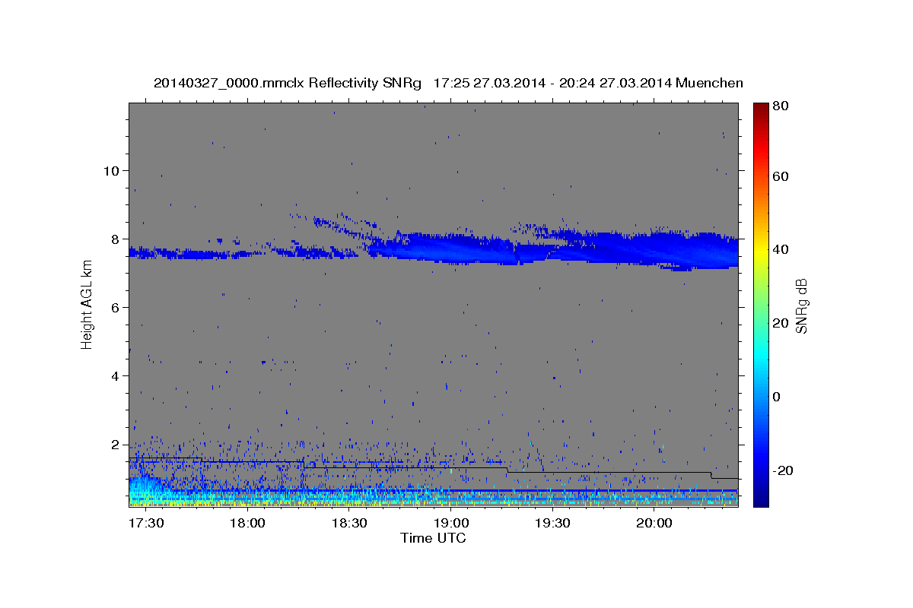Select the 20:00 time tick label
Image resolution: width=913 pixels, height=608 pixels.
click(x=654, y=523)
